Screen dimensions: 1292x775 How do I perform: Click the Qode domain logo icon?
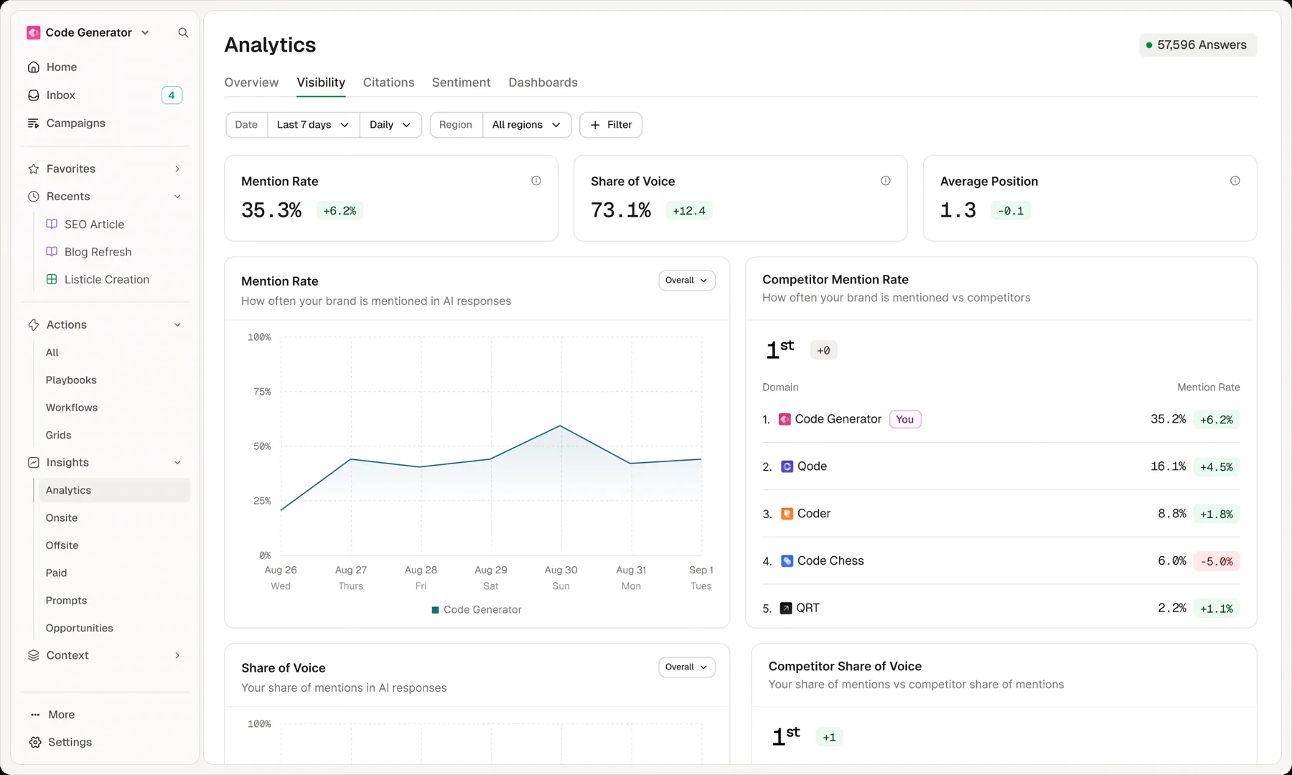pyautogui.click(x=787, y=466)
